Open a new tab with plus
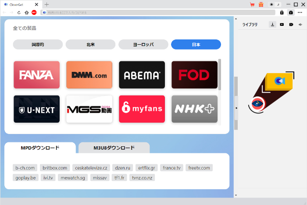 (x=46, y=4)
